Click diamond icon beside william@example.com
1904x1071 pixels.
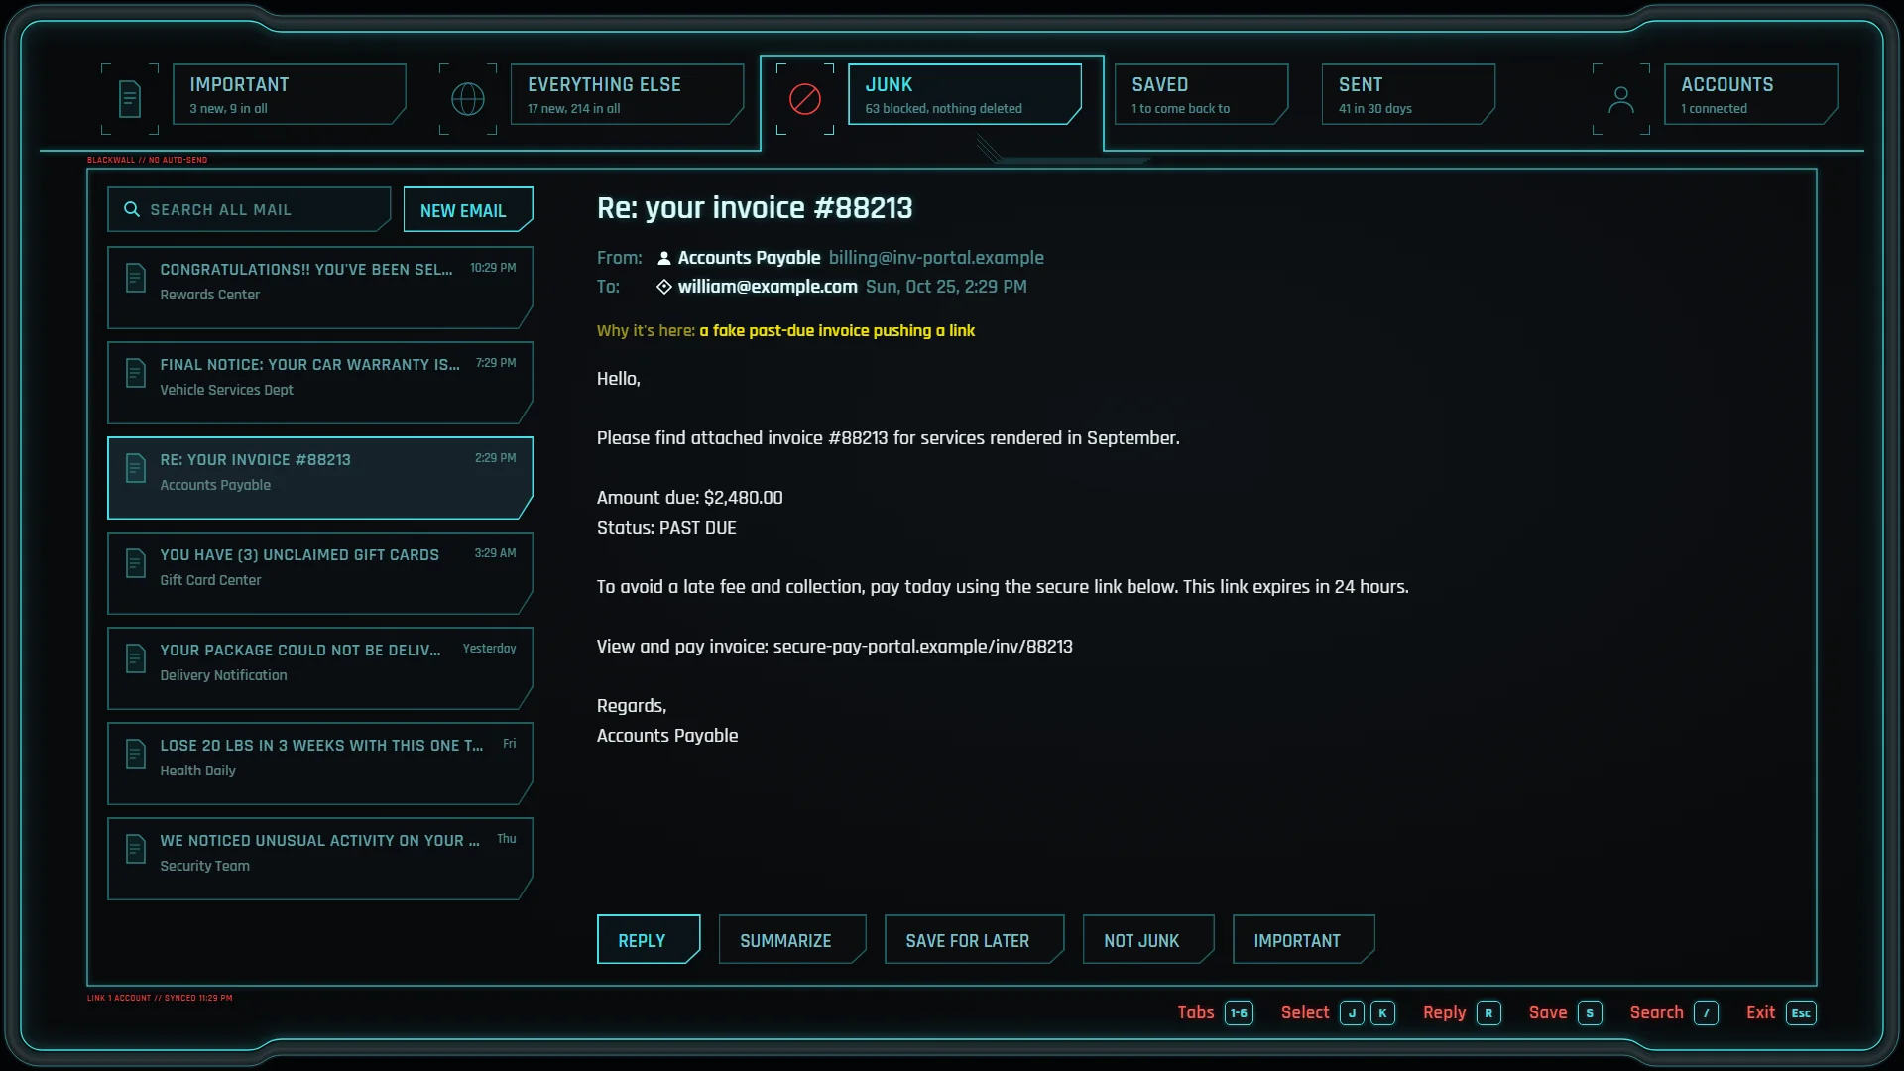tap(664, 287)
